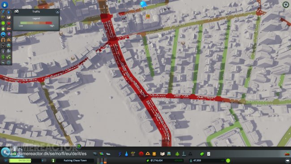Select the green star Levels info view

(x=3, y=29)
